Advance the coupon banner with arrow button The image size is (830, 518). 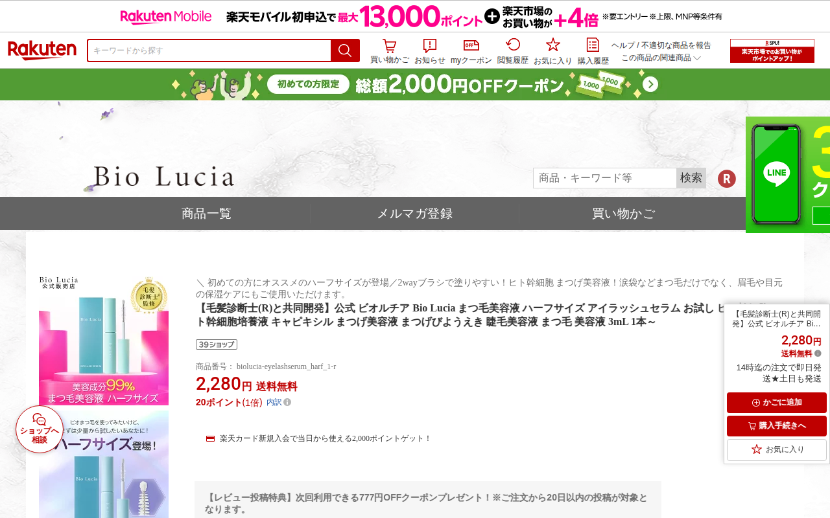(650, 84)
